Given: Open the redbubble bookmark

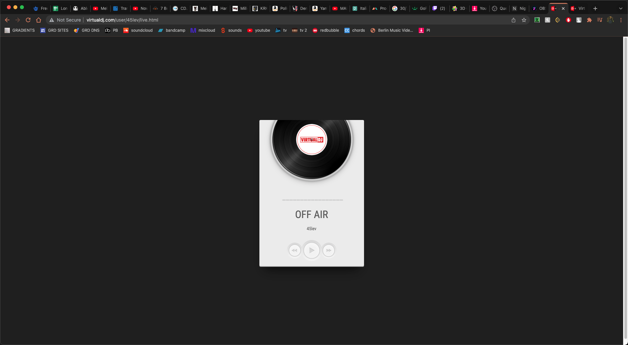Looking at the screenshot, I should click(326, 30).
